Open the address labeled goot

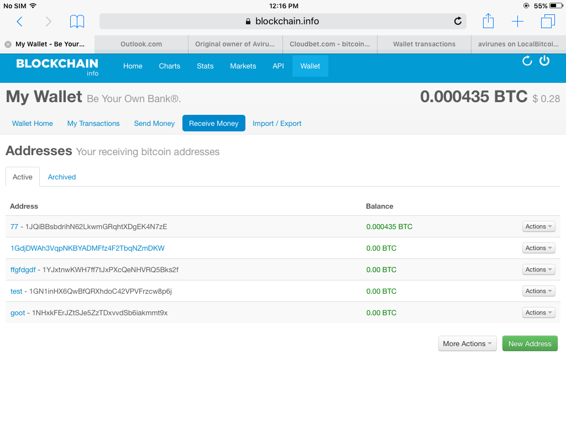pyautogui.click(x=18, y=313)
